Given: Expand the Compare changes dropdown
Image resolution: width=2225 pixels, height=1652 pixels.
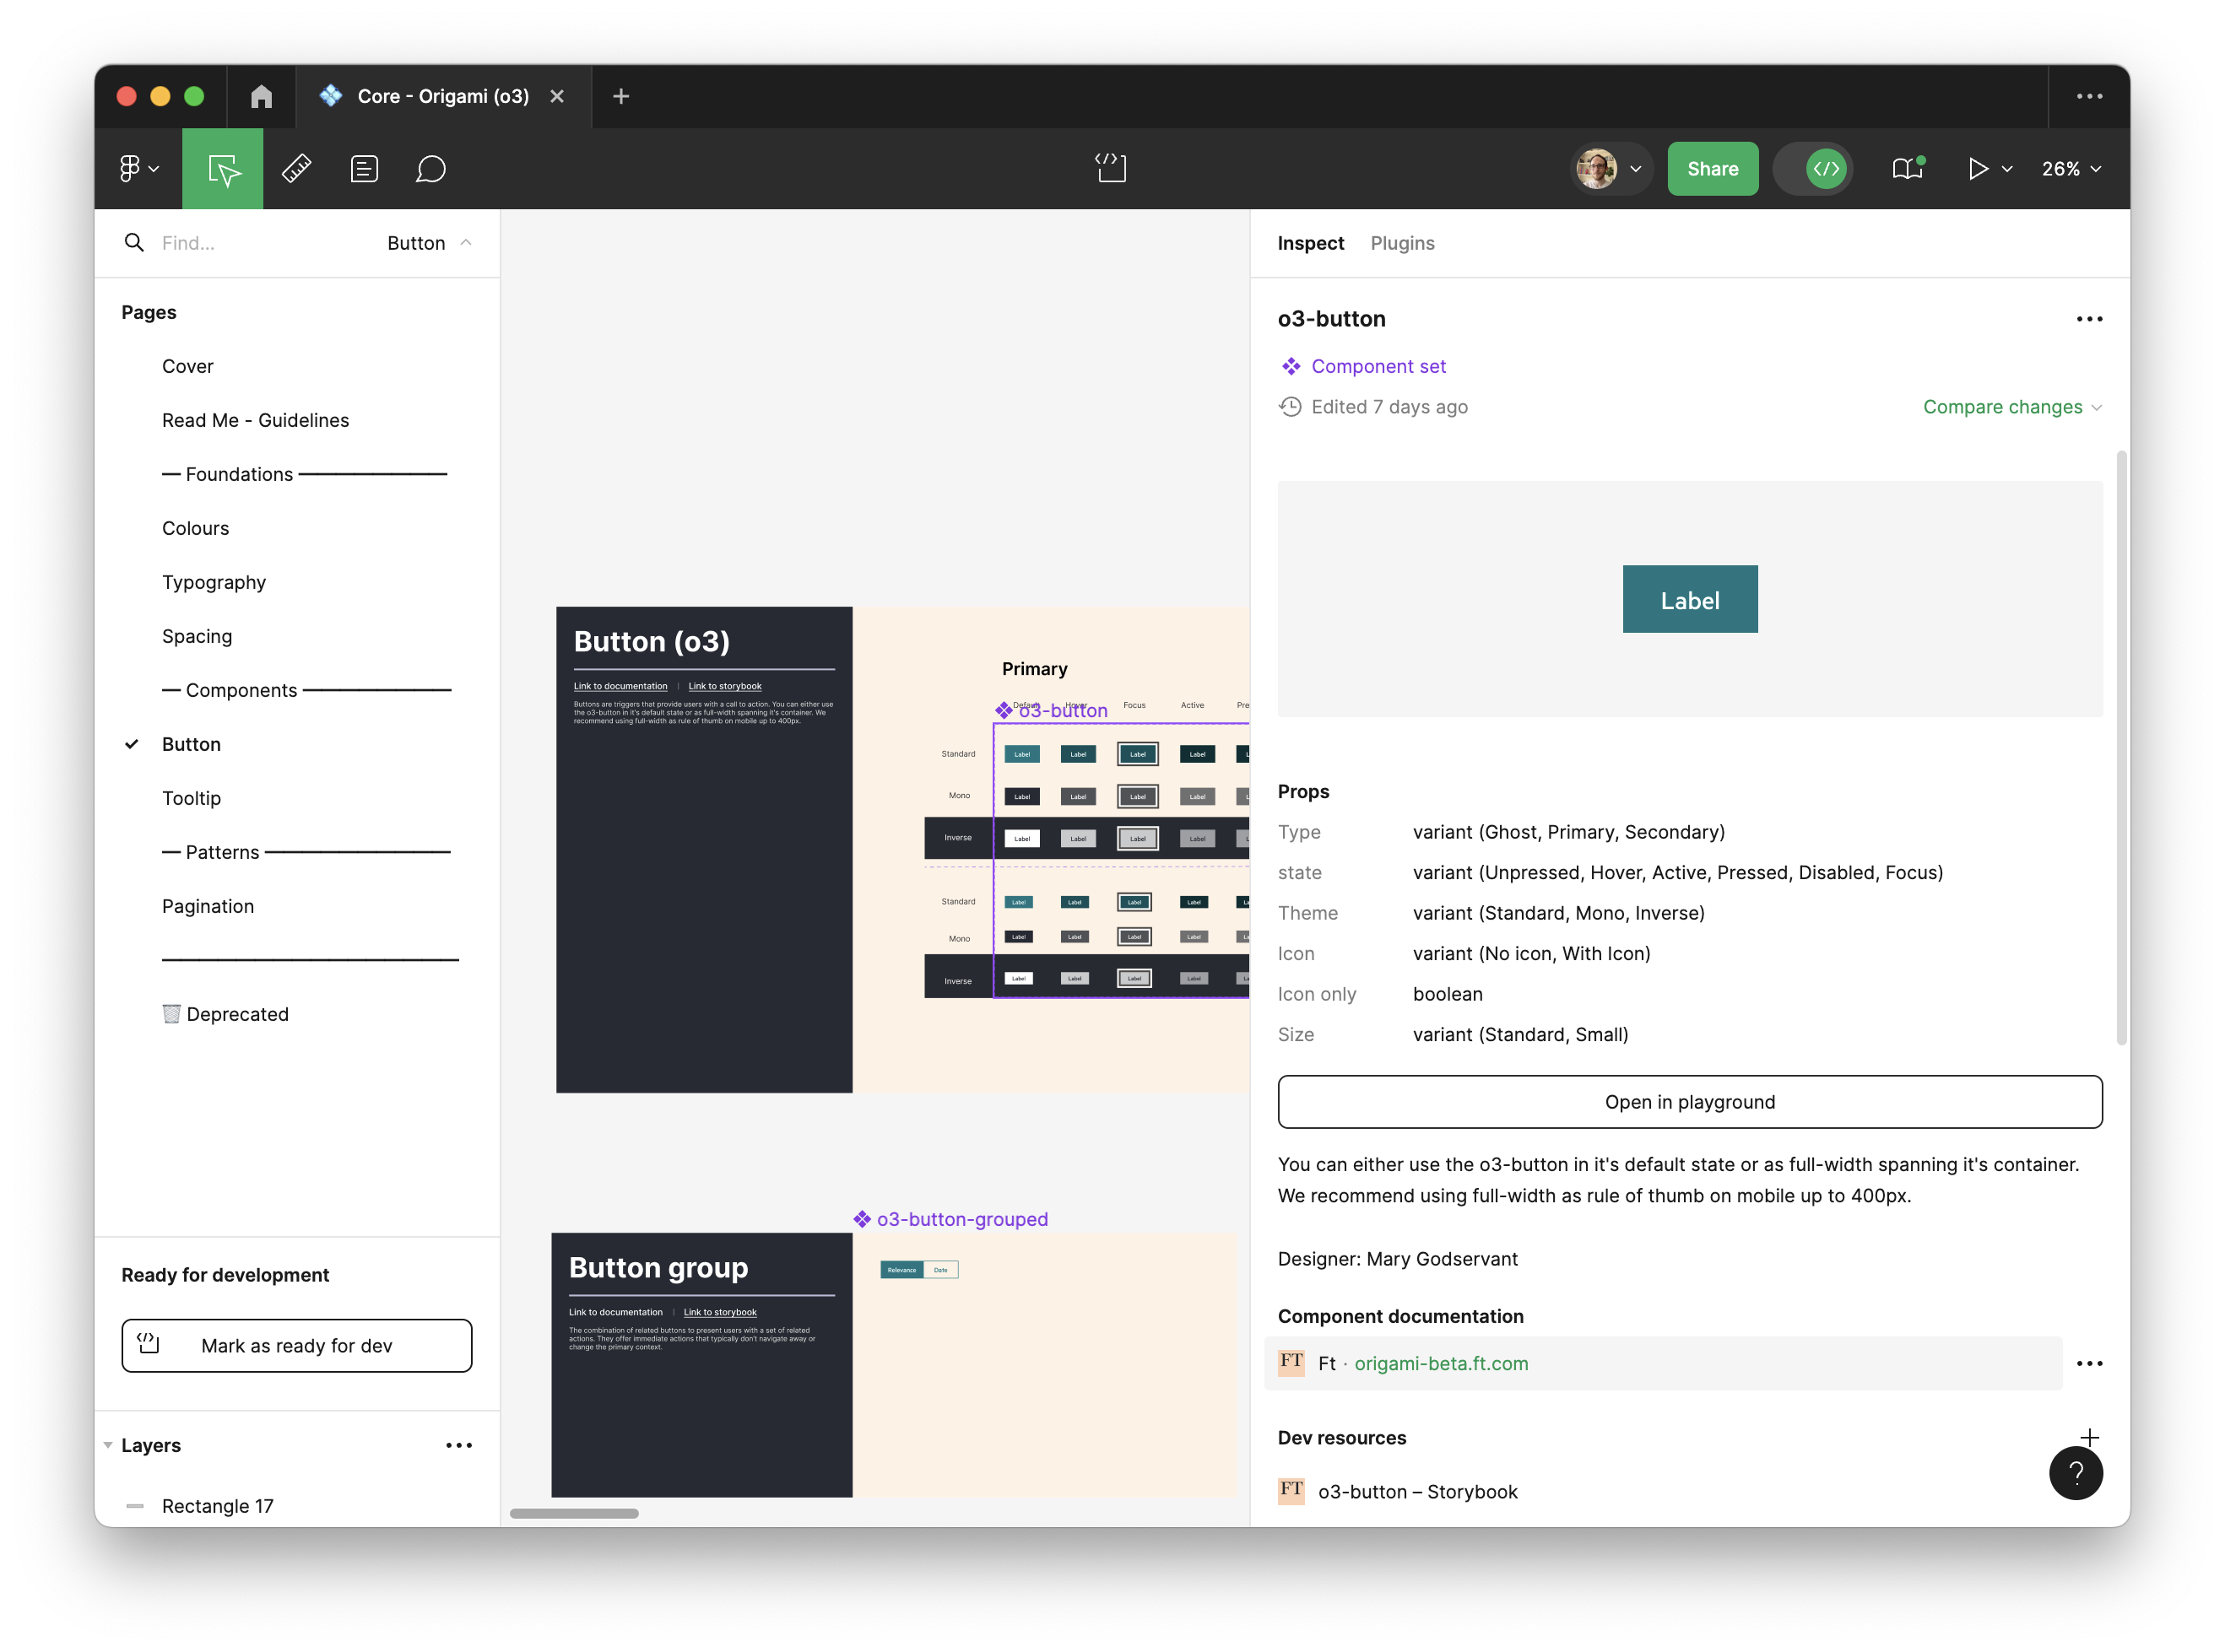Looking at the screenshot, I should pyautogui.click(x=2012, y=407).
